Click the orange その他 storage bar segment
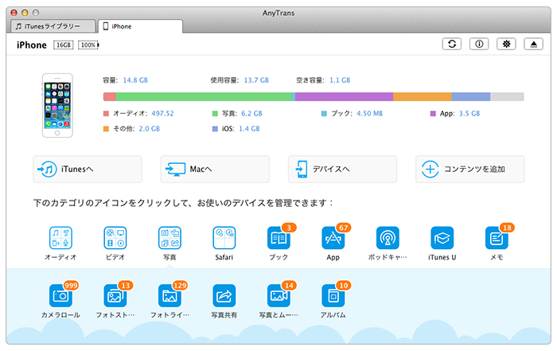Screen dimensions: 557x351 (423, 96)
